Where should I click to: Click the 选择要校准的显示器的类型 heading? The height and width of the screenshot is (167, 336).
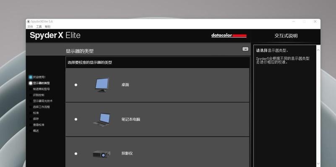(x=90, y=63)
